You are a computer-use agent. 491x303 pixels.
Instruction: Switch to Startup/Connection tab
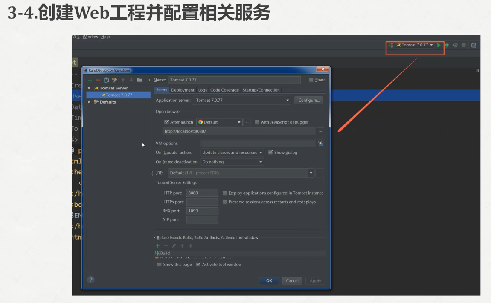(261, 90)
